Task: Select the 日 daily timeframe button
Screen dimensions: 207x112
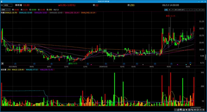Action: pyautogui.click(x=166, y=10)
